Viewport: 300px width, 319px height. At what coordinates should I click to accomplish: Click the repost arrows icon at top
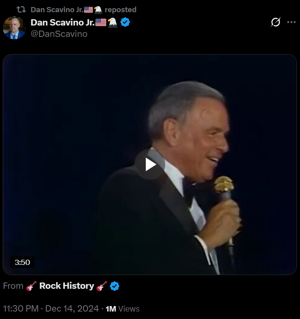(x=21, y=10)
